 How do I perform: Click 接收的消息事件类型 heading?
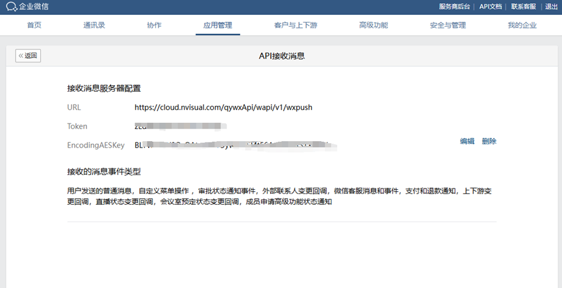click(104, 172)
